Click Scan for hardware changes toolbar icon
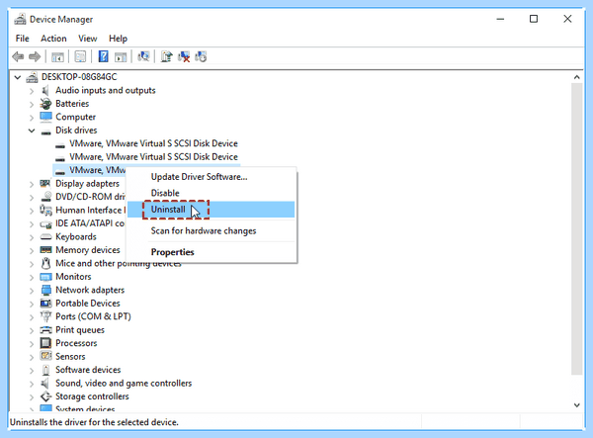The image size is (593, 438). [143, 57]
